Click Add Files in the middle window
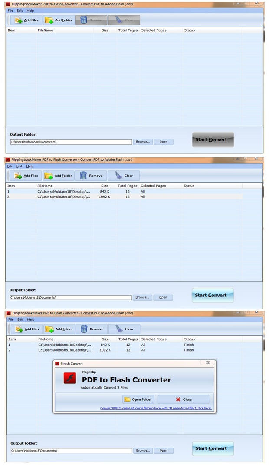The height and width of the screenshot is (465, 269). pos(26,176)
